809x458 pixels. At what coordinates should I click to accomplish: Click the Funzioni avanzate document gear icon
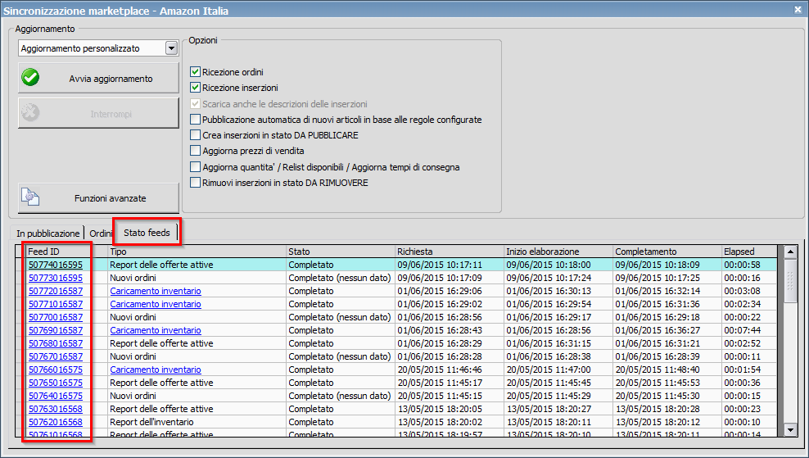(x=30, y=197)
